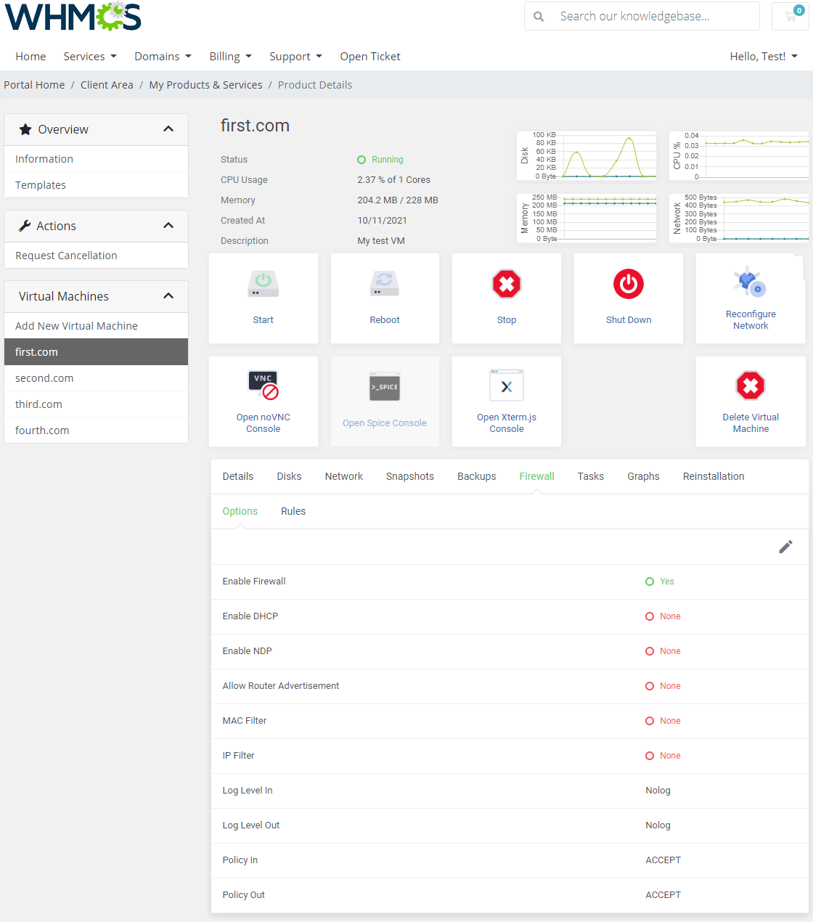
Task: Switch to the Disks tab
Action: (x=289, y=476)
